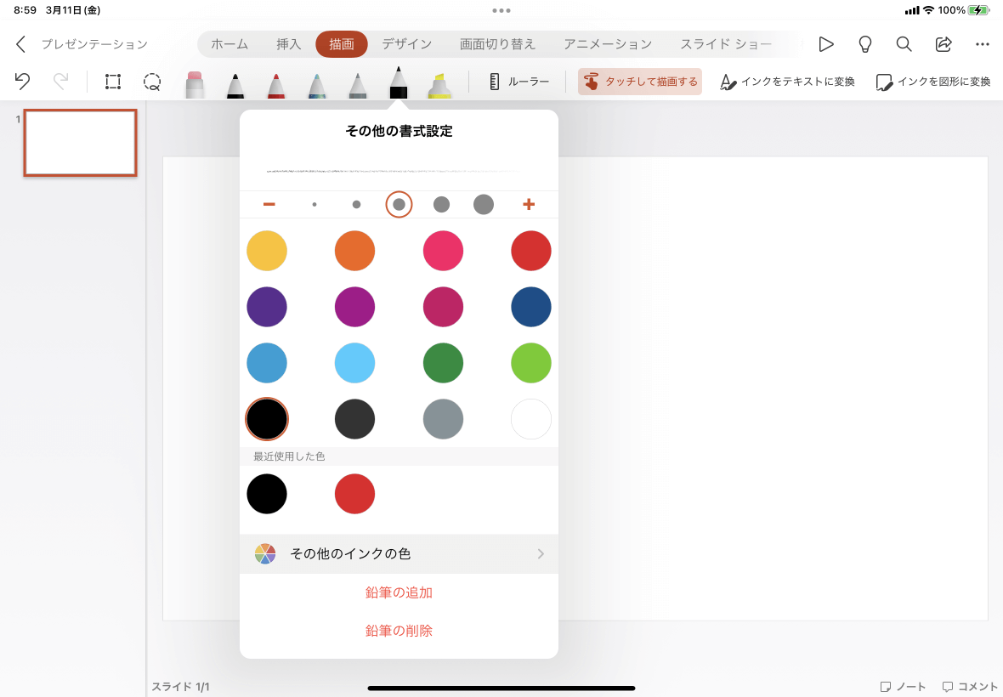Increase pen thickness with plus
The width and height of the screenshot is (1003, 697).
click(x=529, y=204)
